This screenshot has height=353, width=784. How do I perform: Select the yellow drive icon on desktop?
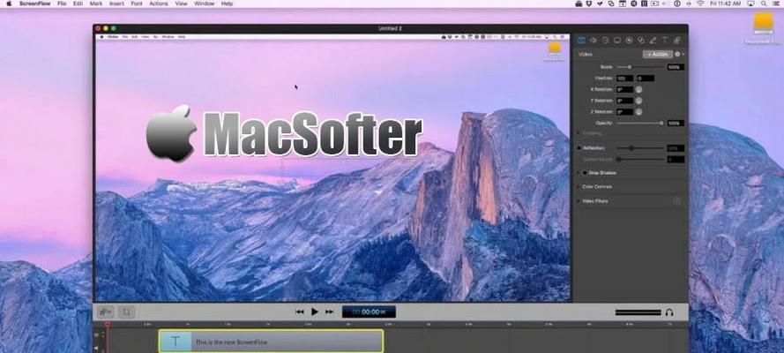pyautogui.click(x=763, y=24)
